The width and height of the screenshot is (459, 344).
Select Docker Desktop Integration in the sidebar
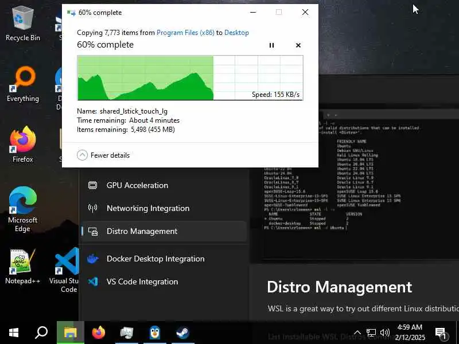[164, 259]
